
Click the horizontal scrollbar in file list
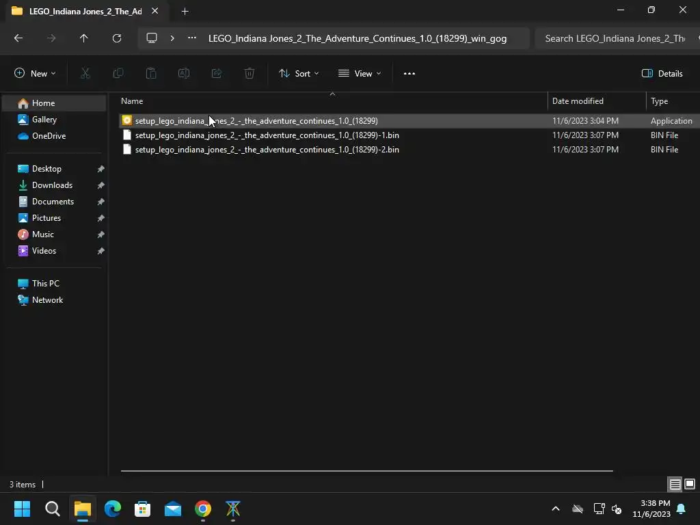[366, 470]
